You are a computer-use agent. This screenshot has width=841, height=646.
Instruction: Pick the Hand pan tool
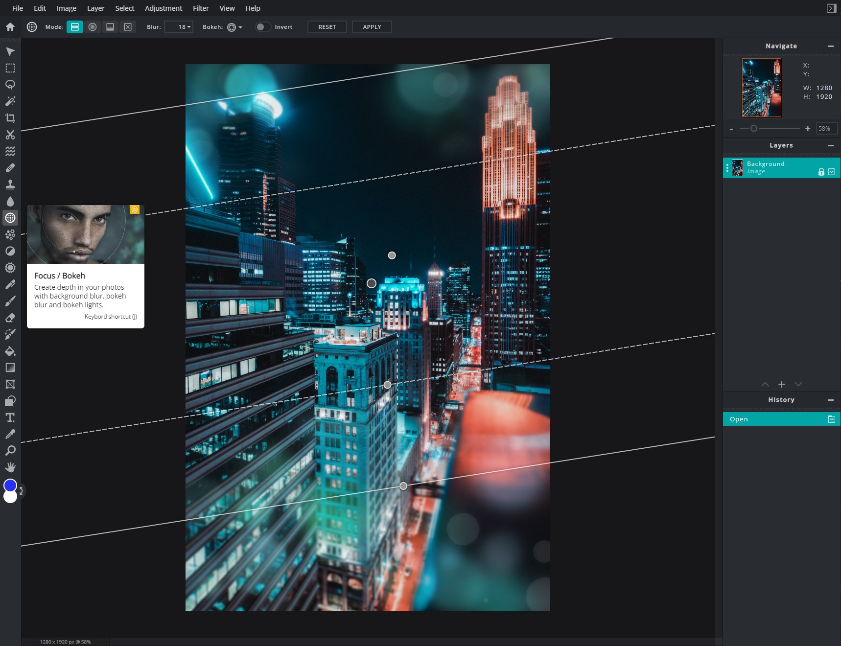(x=10, y=467)
